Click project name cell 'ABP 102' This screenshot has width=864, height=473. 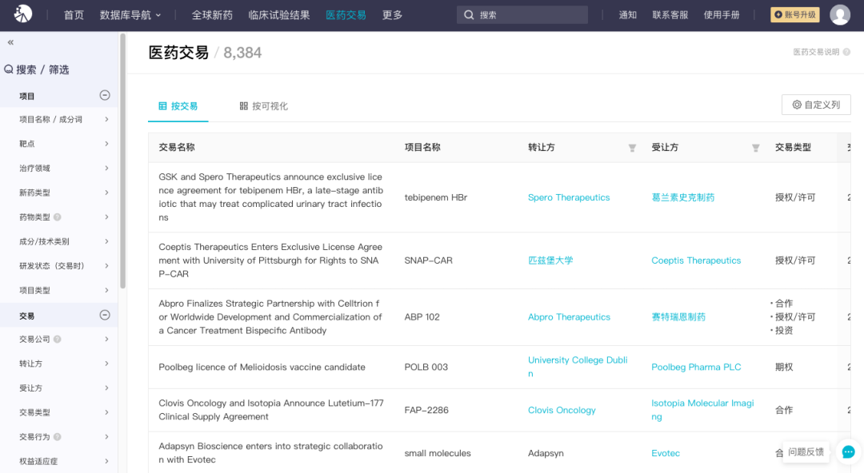point(422,317)
